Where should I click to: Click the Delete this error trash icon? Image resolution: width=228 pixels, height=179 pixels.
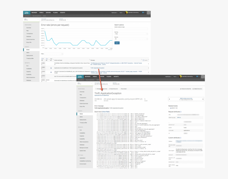coord(193,89)
